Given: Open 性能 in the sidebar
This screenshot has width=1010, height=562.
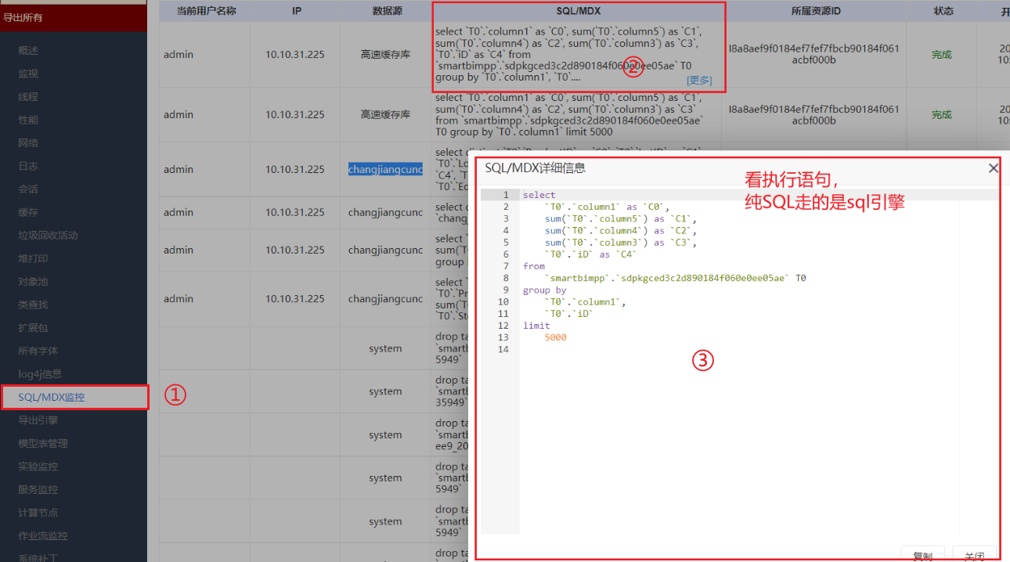Looking at the screenshot, I should coord(28,120).
